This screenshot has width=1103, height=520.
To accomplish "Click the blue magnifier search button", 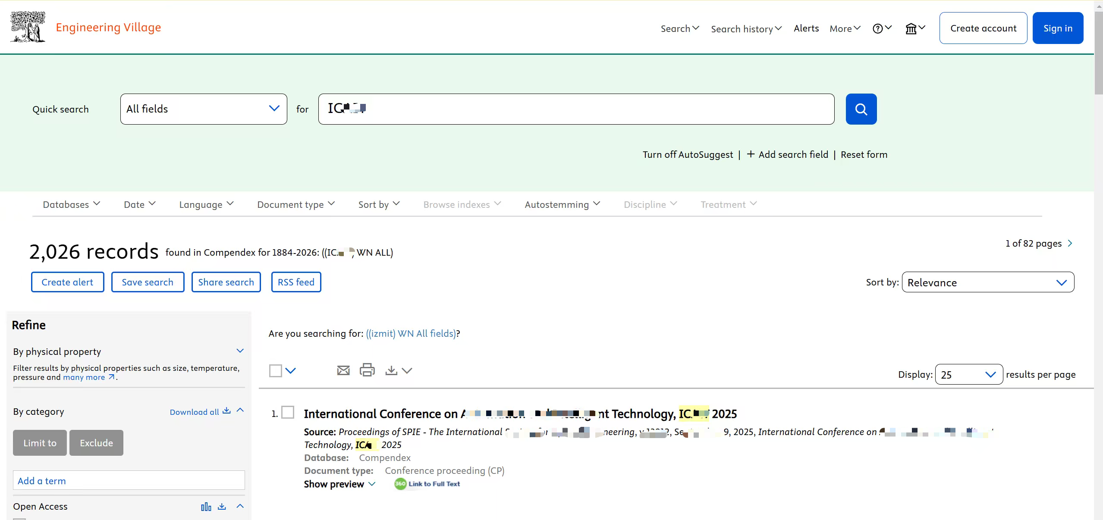I will [861, 109].
